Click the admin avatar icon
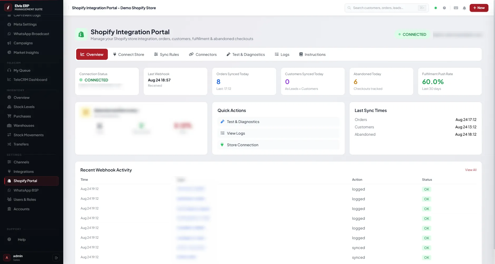The height and width of the screenshot is (264, 495). coord(7,258)
